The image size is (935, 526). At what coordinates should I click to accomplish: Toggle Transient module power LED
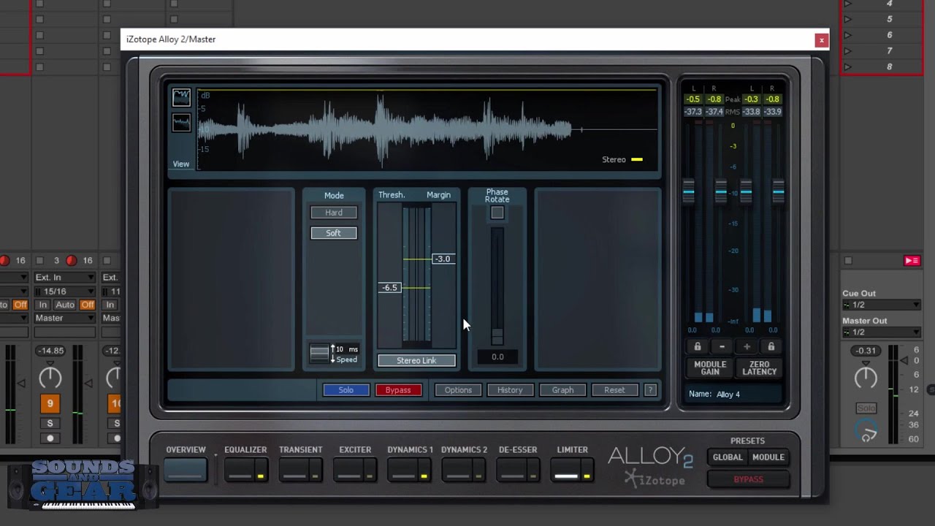point(315,476)
